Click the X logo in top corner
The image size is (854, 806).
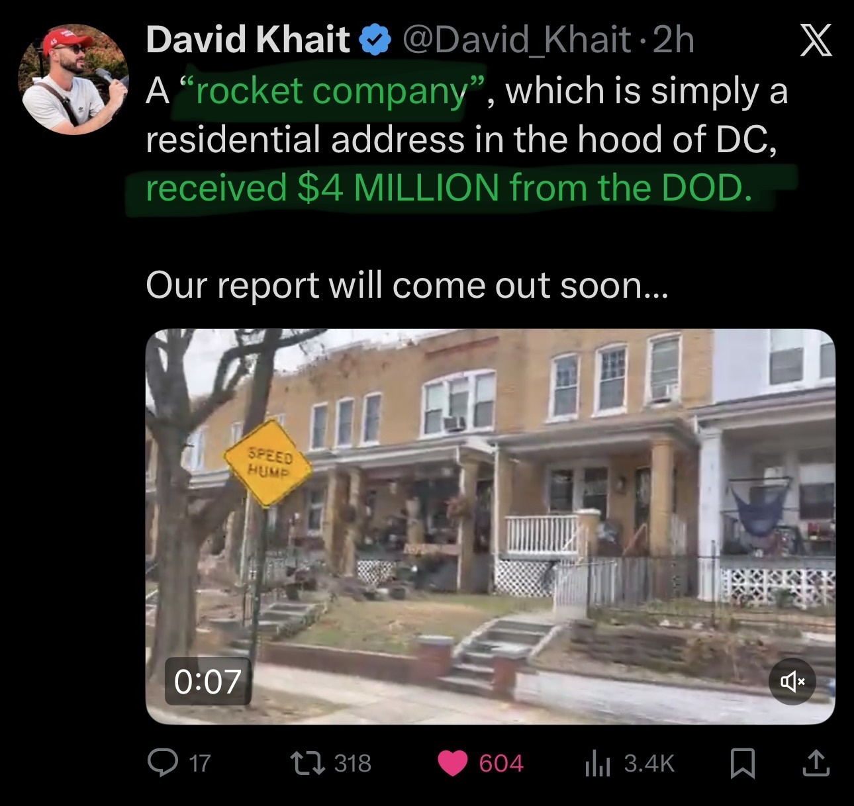816,40
